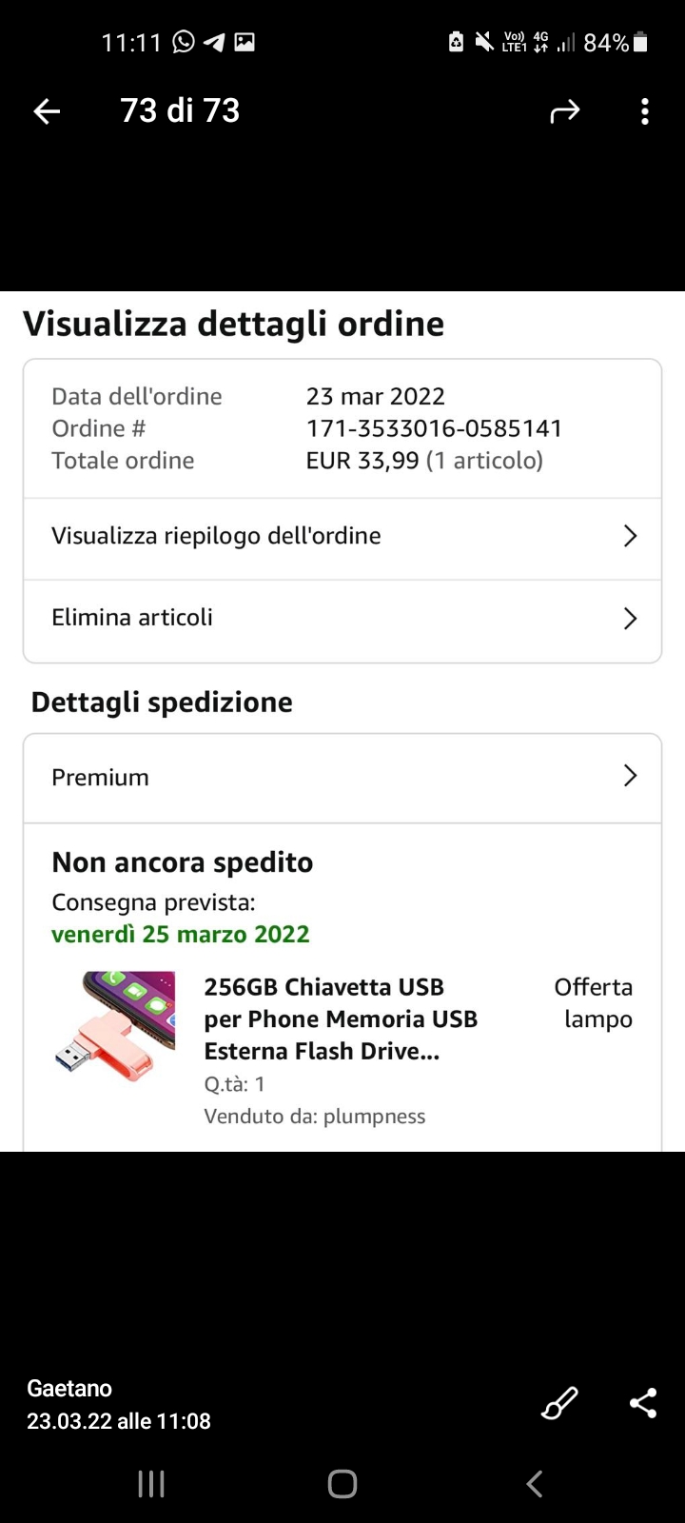
Task: Open the 256GB Chiavetta USB product link
Action: point(340,1019)
